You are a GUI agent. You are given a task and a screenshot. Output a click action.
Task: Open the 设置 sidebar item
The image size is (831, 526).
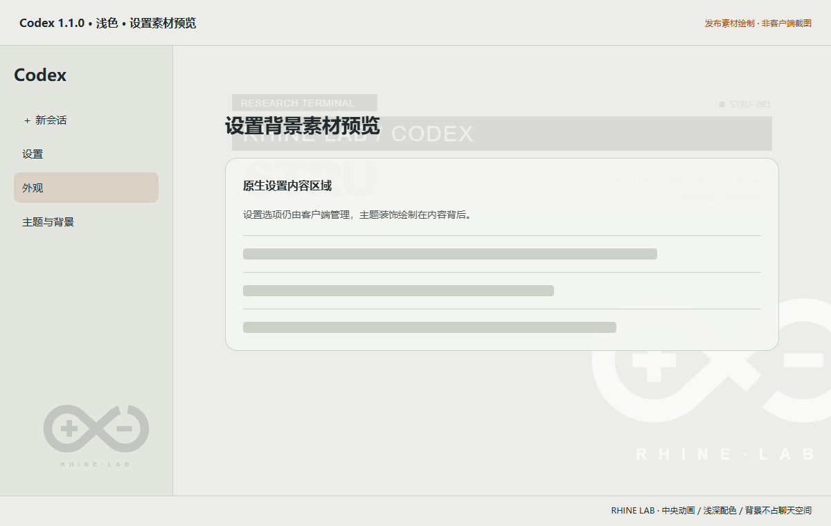point(86,154)
